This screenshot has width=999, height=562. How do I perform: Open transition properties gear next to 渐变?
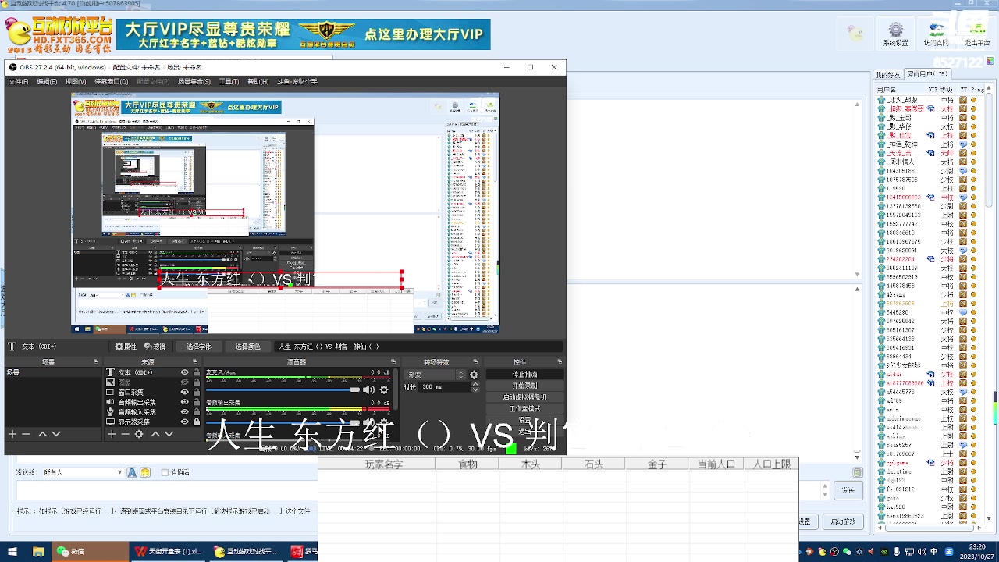[x=474, y=375]
